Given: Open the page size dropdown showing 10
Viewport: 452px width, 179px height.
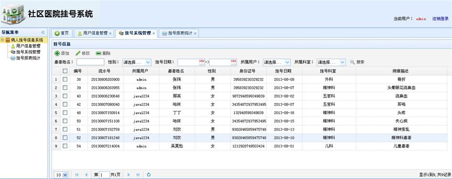Looking at the screenshot, I should click(x=62, y=174).
